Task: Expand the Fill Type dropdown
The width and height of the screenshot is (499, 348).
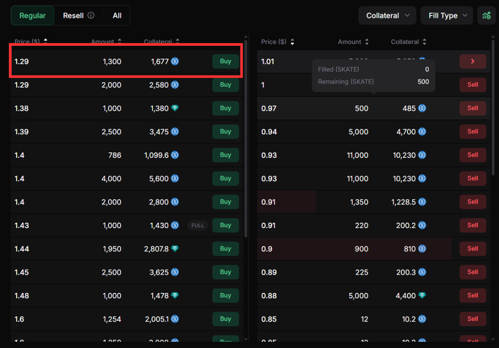Action: coord(446,16)
